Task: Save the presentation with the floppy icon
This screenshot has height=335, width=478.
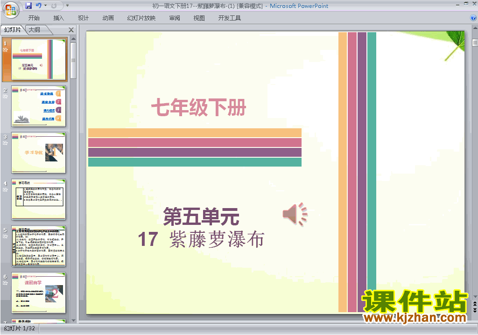Action: click(28, 6)
